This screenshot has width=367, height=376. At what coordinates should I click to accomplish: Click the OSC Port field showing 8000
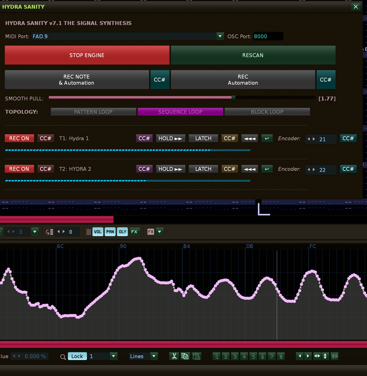(268, 36)
